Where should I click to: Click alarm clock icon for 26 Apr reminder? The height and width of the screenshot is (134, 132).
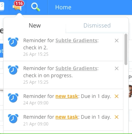[13, 42]
